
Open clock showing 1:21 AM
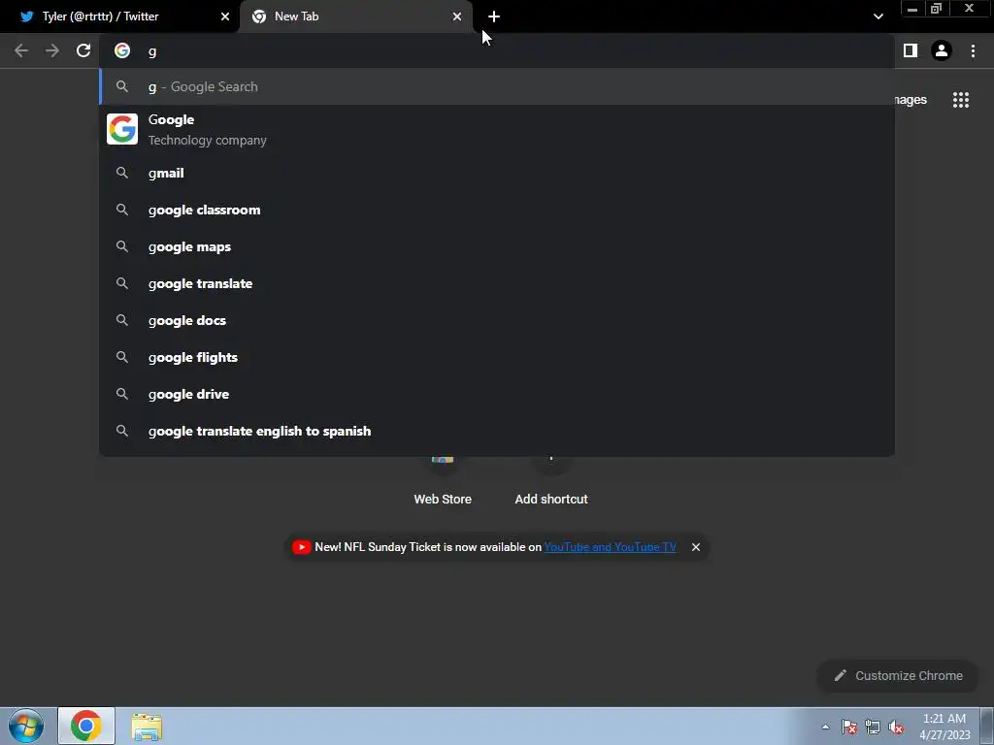[x=944, y=727]
